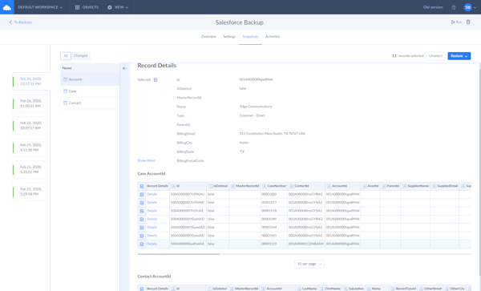
Task: Open the help question mark icon
Action: 454,7
